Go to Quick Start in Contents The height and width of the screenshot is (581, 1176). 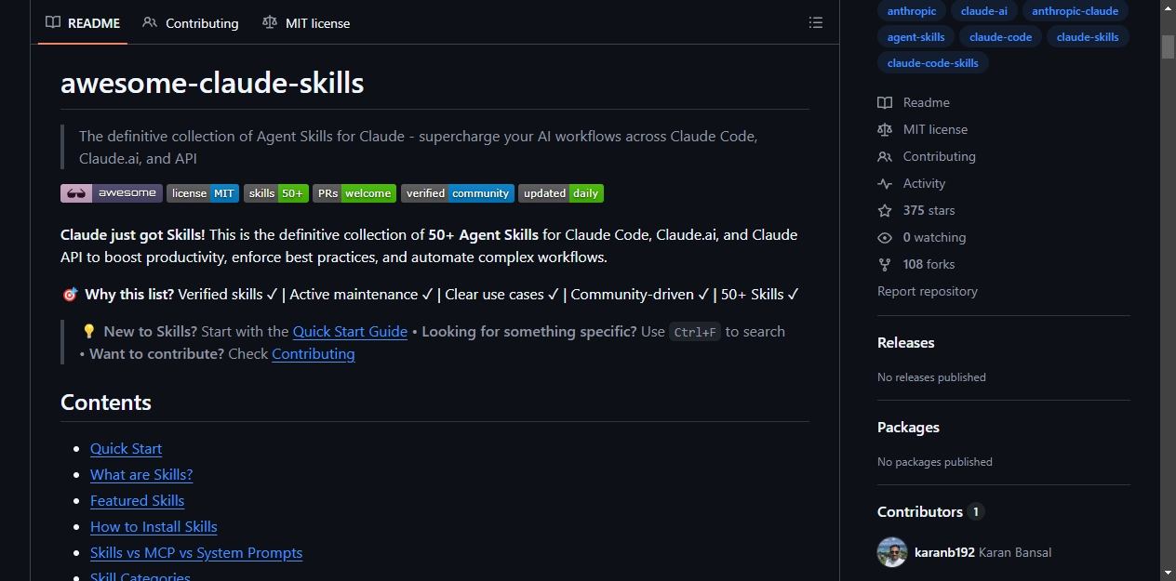126,449
